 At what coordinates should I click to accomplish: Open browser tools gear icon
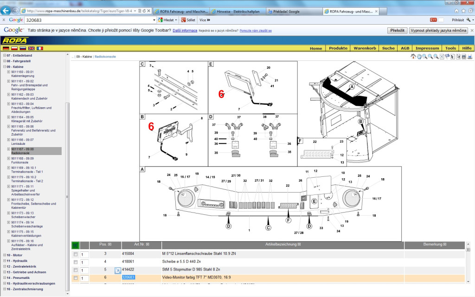[470, 11]
